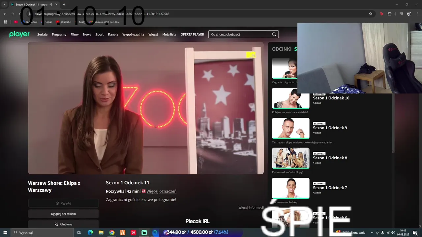
Task: Focus the 'Co chcesz obejrzeć?' search field
Action: (x=243, y=34)
